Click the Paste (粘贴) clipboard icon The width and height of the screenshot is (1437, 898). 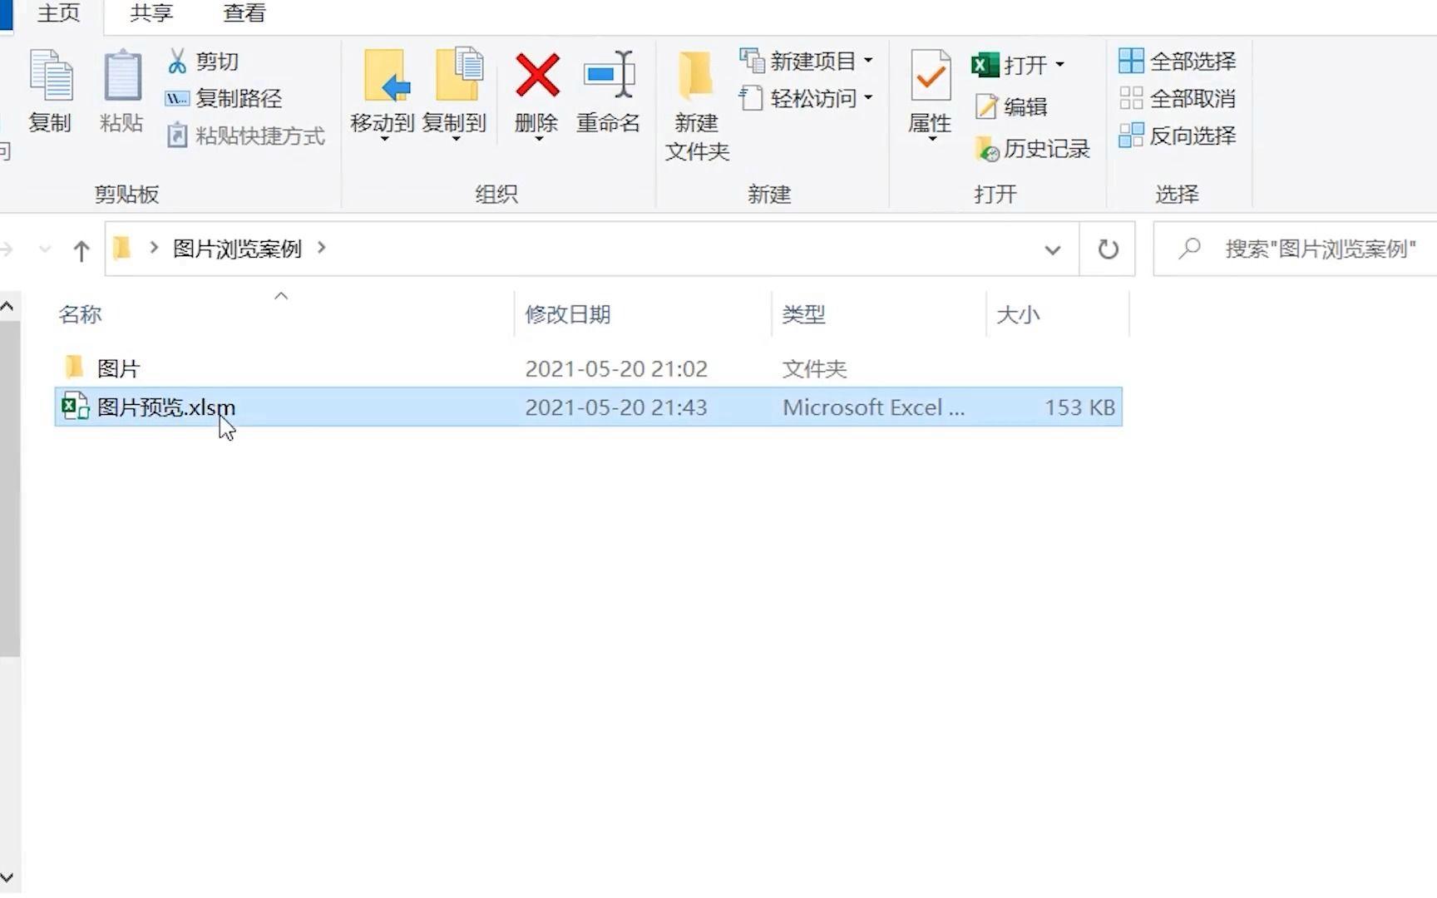(121, 76)
